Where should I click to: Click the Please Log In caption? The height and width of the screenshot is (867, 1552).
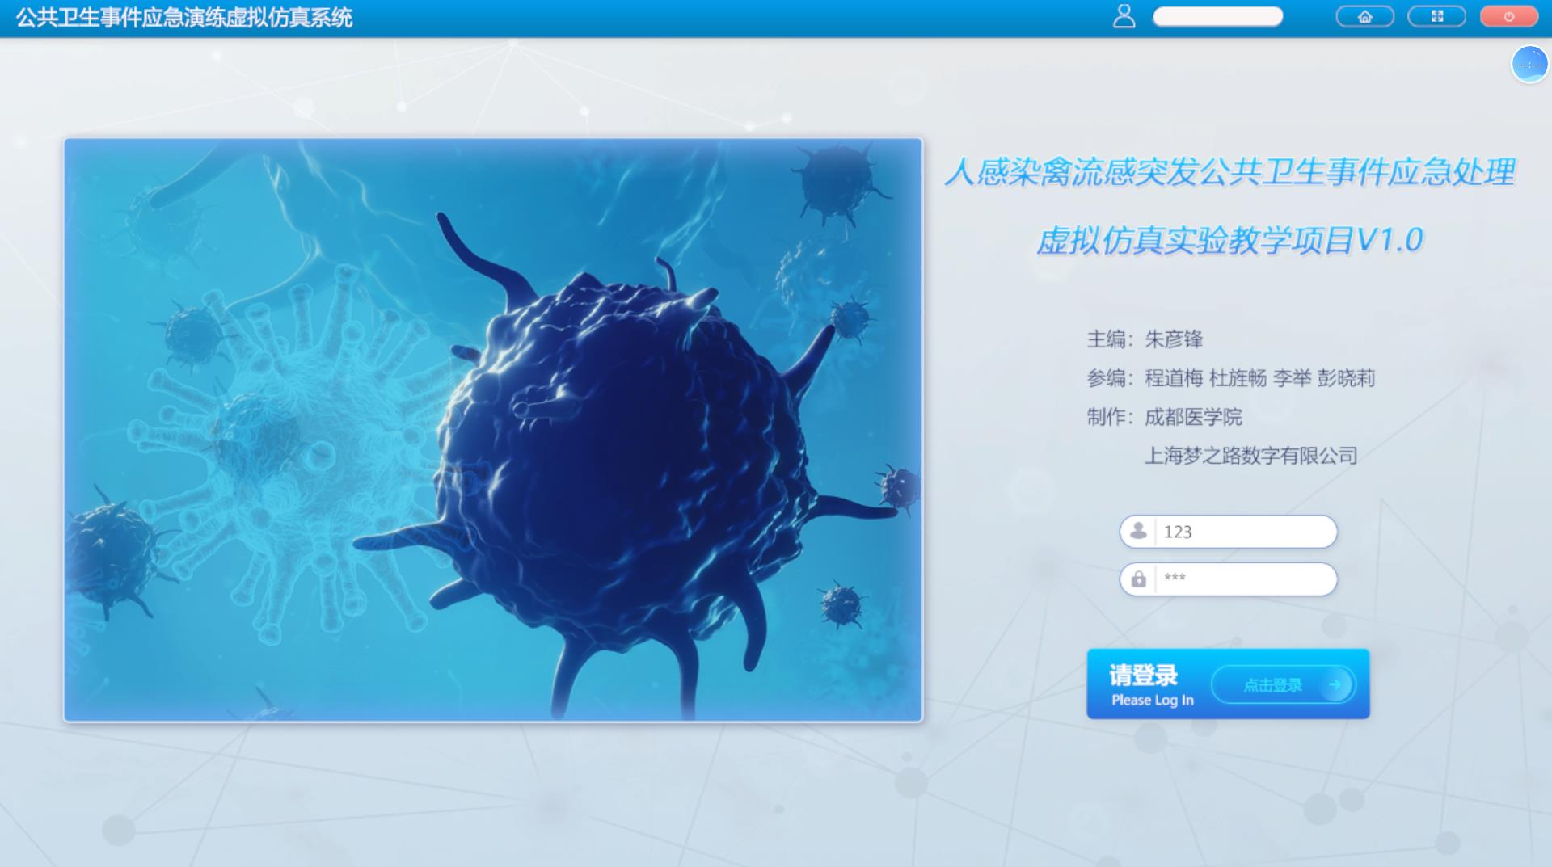[1152, 700]
